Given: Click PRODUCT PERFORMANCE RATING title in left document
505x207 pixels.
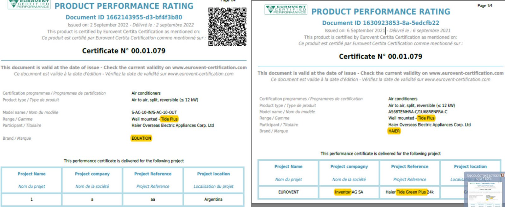Looking at the screenshot, I should (x=124, y=6).
